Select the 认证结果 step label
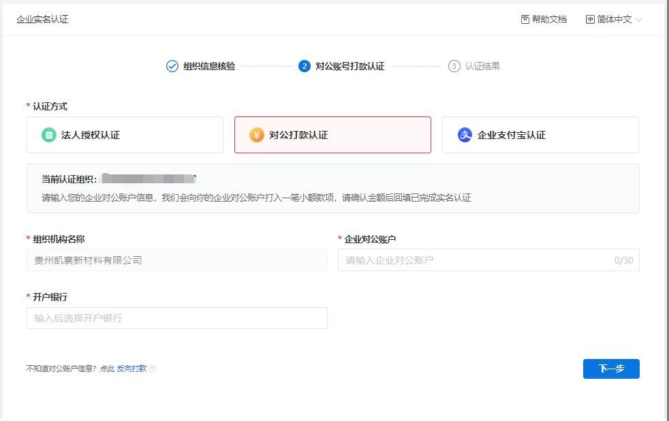This screenshot has width=669, height=421. (x=482, y=66)
